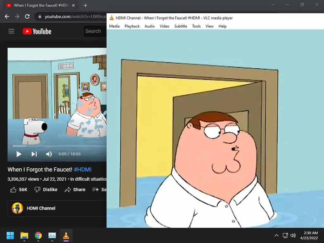Open VLC Help menu
The image size is (324, 243).
point(222,26)
